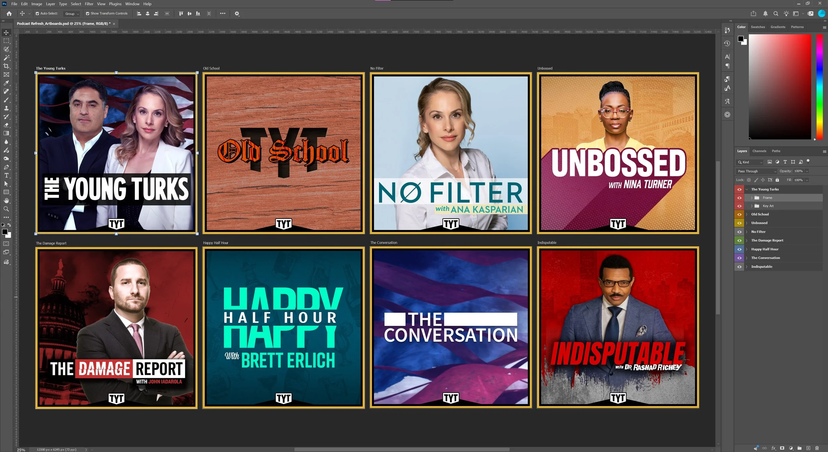
Task: Select the Path Selection arrow tool
Action: pyautogui.click(x=6, y=184)
